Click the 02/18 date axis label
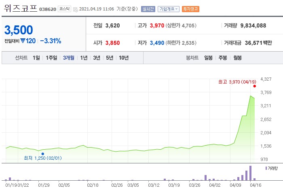The height and width of the screenshot is (194, 283). tap(93, 185)
